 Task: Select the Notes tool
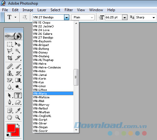pos(10,110)
